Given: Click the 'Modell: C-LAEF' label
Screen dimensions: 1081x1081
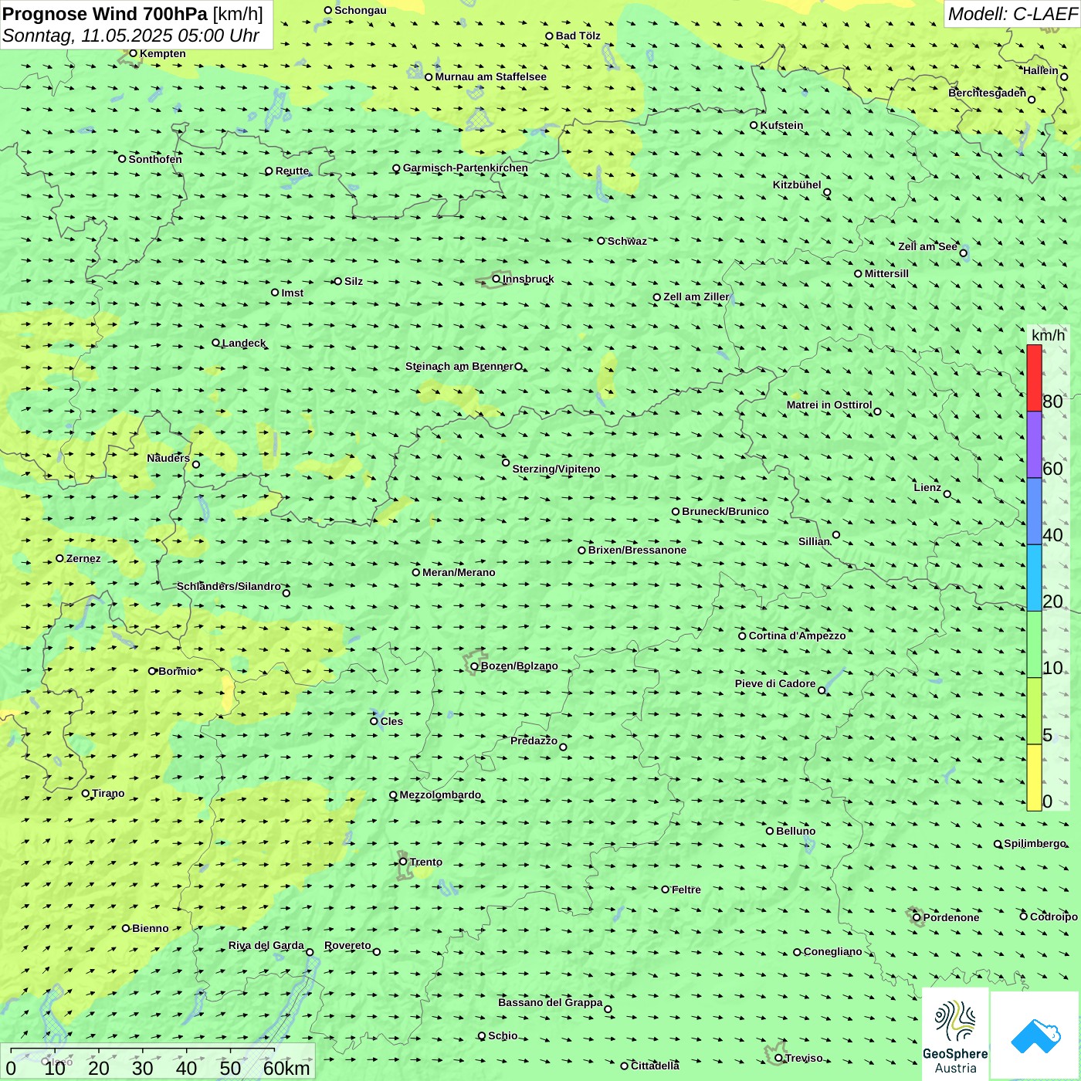Looking at the screenshot, I should (1012, 14).
